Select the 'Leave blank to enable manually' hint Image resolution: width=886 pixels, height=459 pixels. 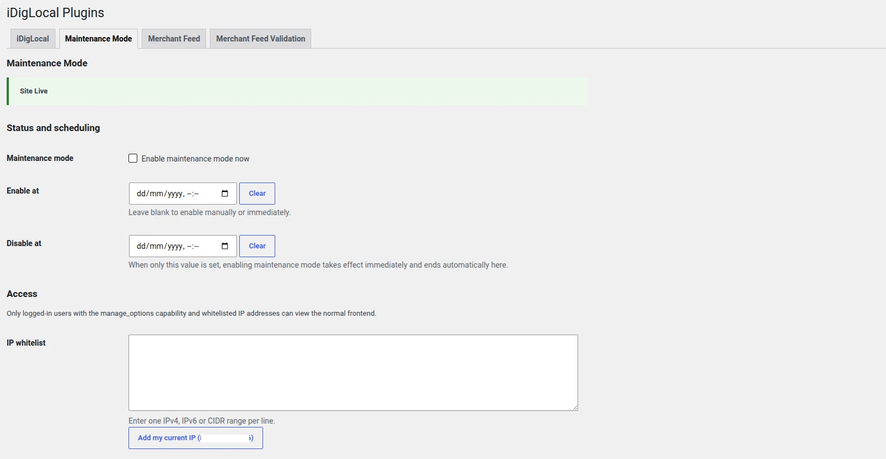(209, 212)
